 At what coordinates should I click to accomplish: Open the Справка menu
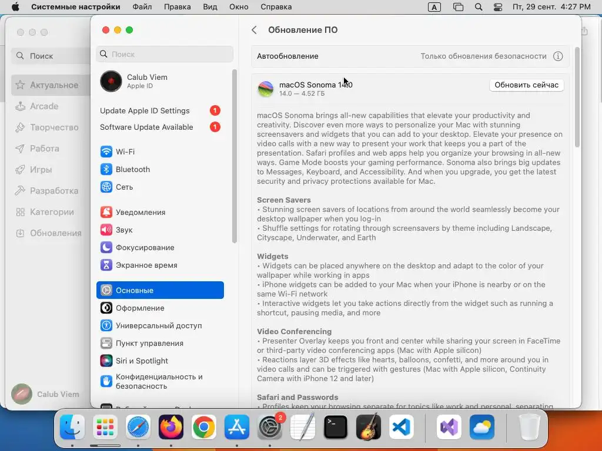point(276,7)
